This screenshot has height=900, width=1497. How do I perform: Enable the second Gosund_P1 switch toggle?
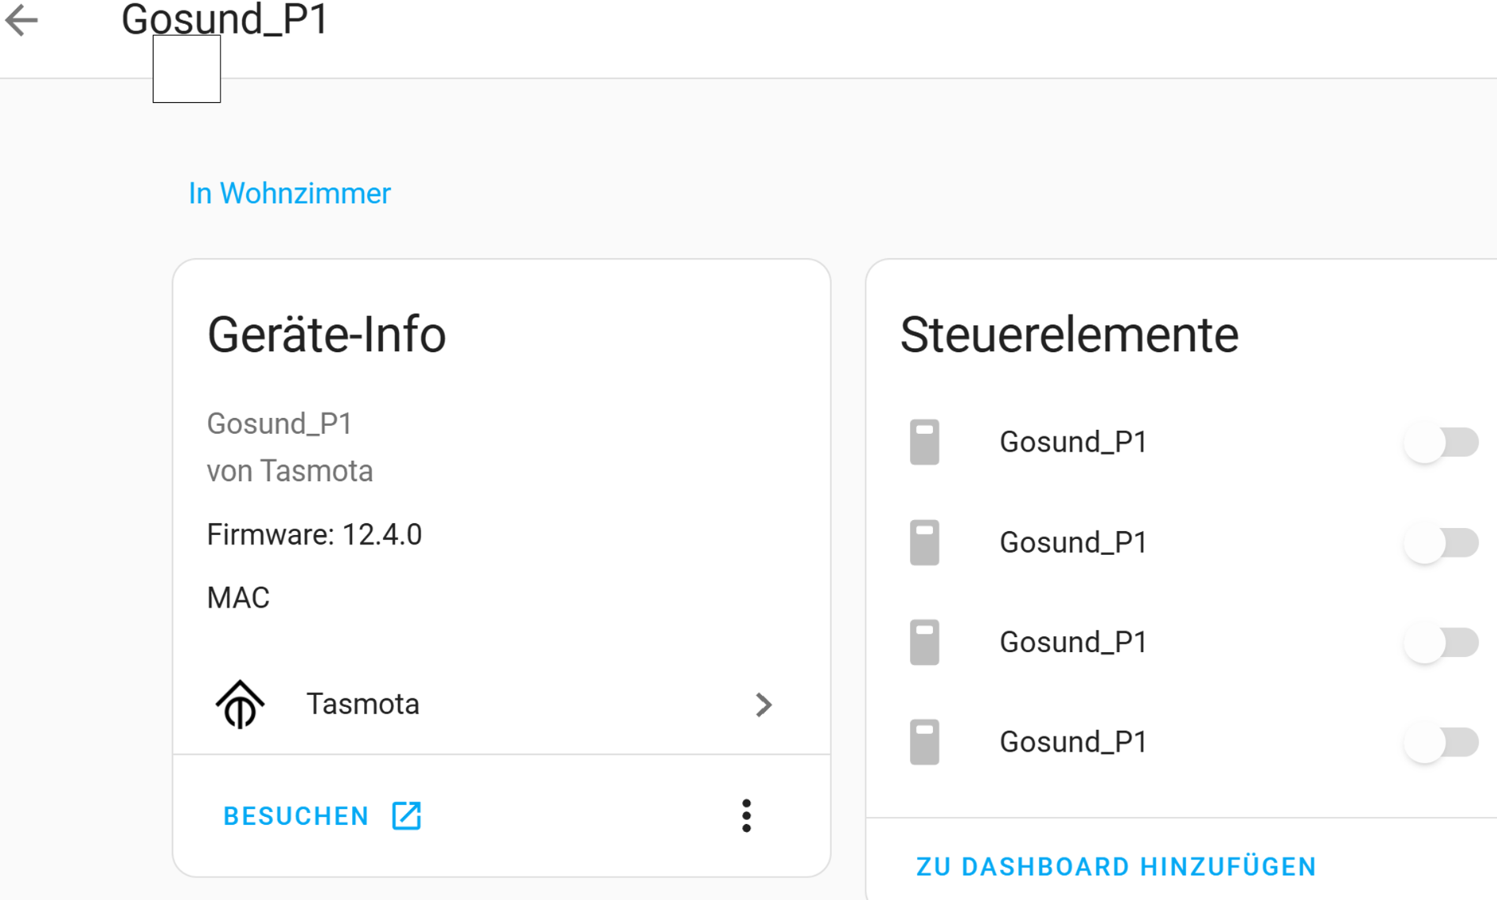1441,543
